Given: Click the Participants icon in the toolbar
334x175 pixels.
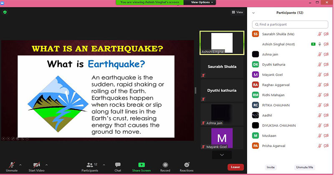Looking at the screenshot, I should tap(89, 165).
